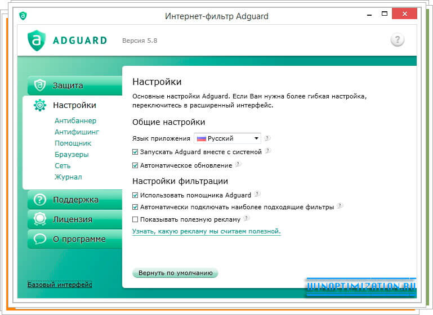Click the Версия 5.8 text
The height and width of the screenshot is (315, 433).
(140, 40)
